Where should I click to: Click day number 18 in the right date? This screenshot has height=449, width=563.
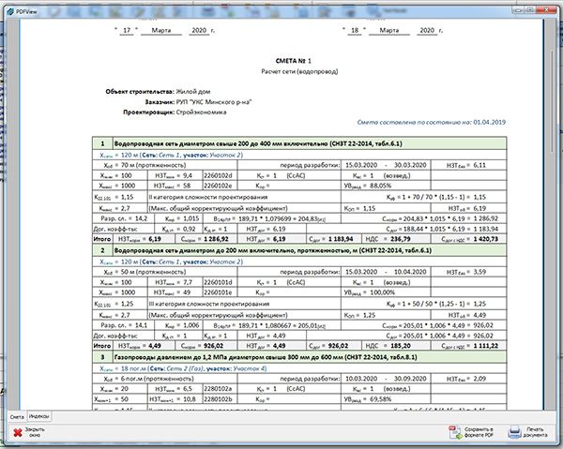pos(355,31)
